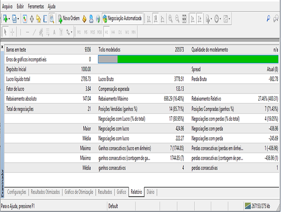The height and width of the screenshot is (212, 282).
Task: Toggle Negociação Automatizada
Action: click(x=122, y=19)
